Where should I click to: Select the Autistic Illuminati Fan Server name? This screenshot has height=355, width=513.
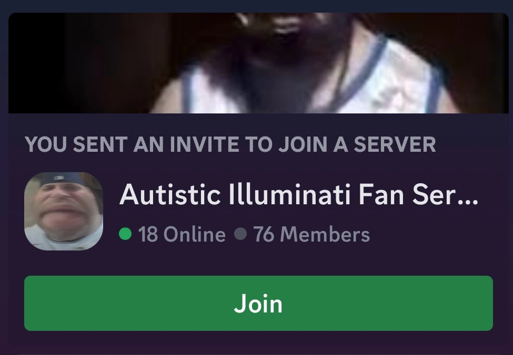click(x=299, y=194)
